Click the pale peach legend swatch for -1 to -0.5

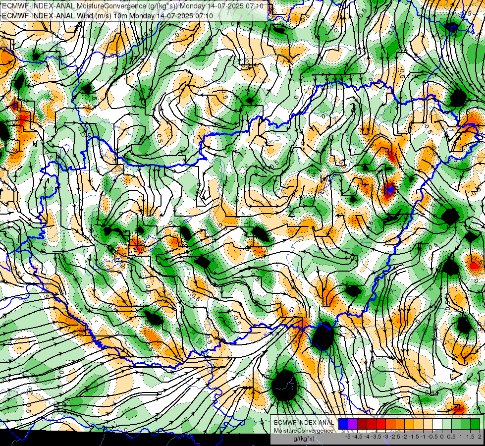click(x=428, y=424)
